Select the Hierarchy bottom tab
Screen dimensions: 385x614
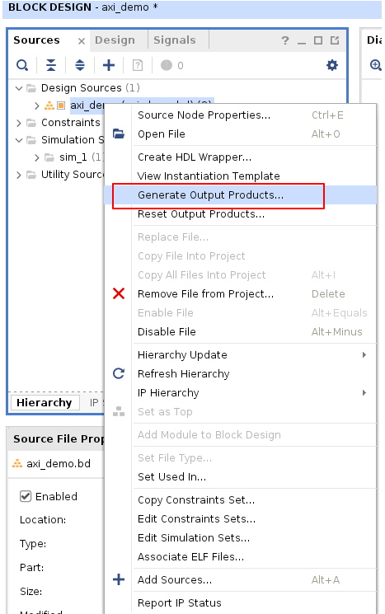(45, 402)
